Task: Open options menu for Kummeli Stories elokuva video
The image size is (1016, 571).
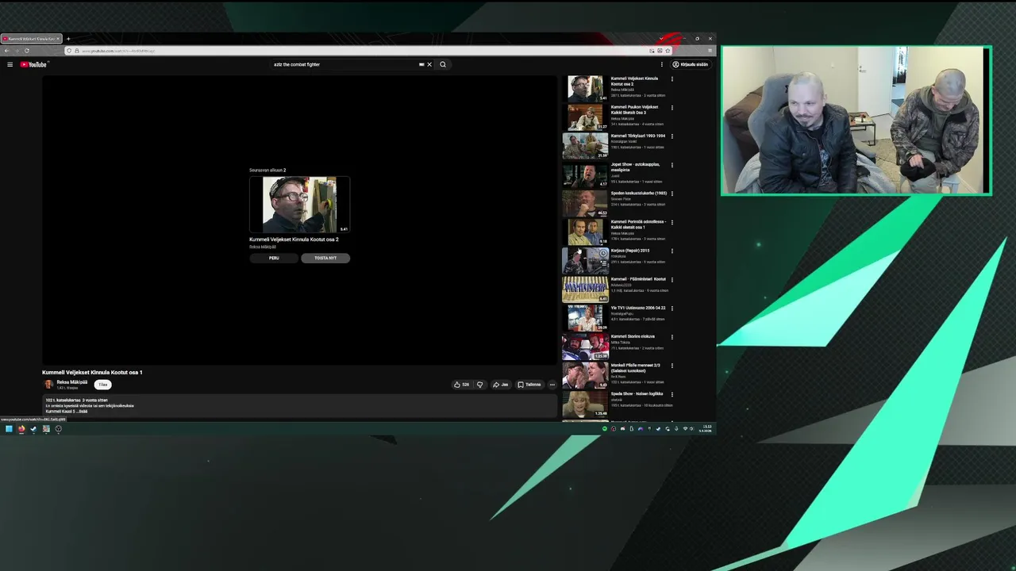Action: 672,336
